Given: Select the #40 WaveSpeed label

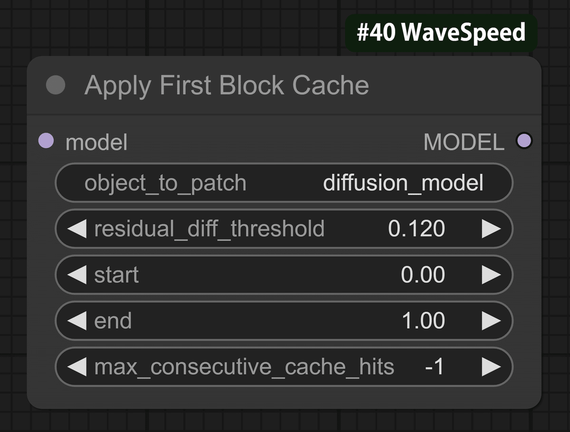Looking at the screenshot, I should (x=440, y=32).
